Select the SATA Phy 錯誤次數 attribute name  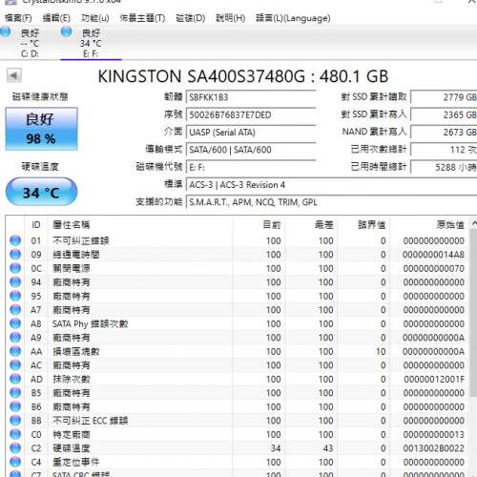click(x=90, y=323)
